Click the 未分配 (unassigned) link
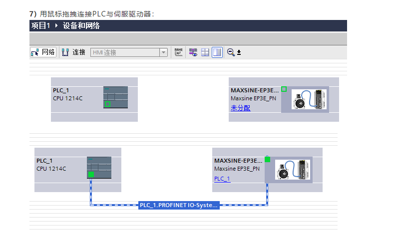The width and height of the screenshot is (394, 241). click(x=240, y=108)
